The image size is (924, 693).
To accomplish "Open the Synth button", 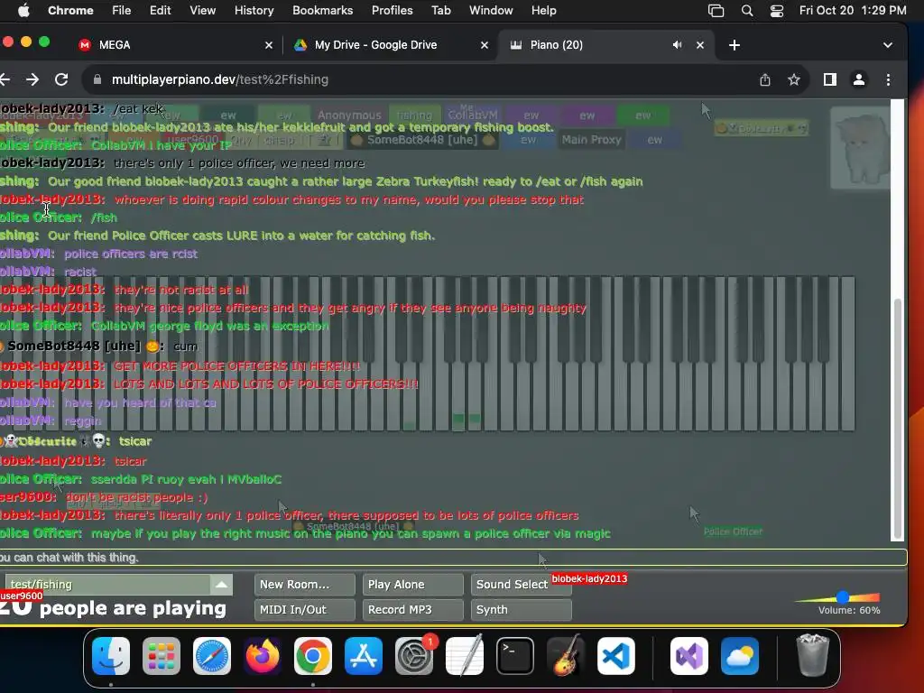I will (x=521, y=610).
